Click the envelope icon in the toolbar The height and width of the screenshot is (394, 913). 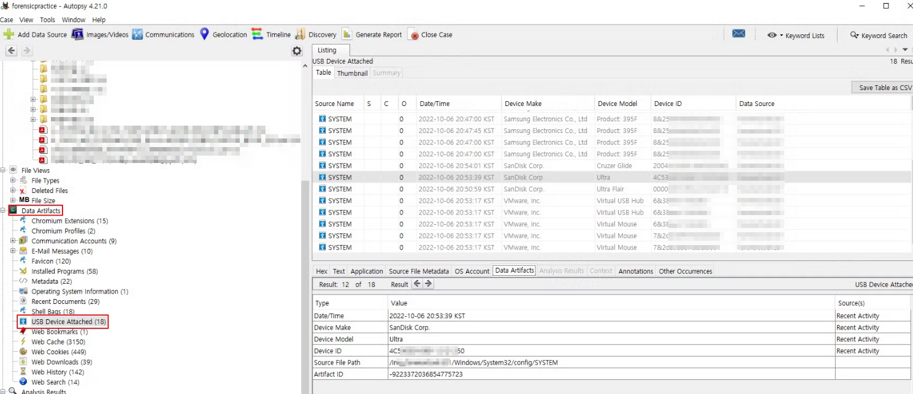coord(739,34)
